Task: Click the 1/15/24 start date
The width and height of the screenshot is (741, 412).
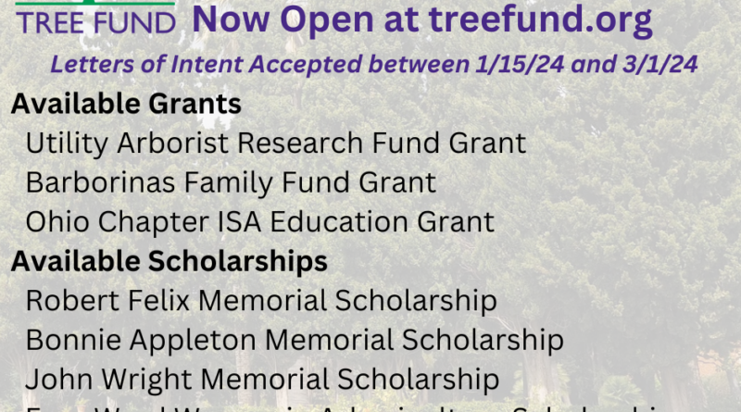Action: tap(520, 64)
